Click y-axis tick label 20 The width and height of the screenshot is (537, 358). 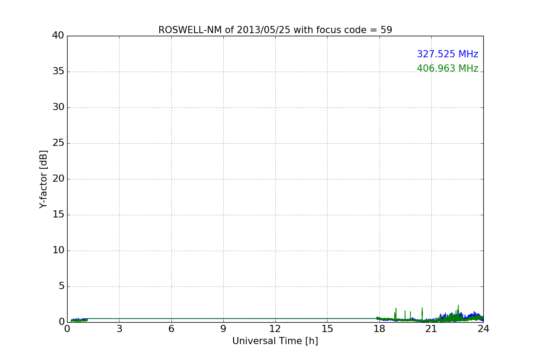coord(58,179)
